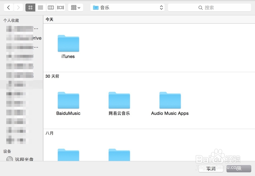Switch to icon grid view
This screenshot has height=176, width=255.
pyautogui.click(x=30, y=7)
